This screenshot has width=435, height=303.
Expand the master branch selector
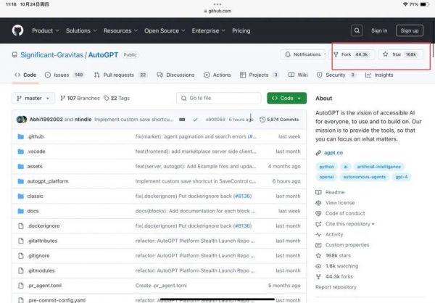click(33, 98)
